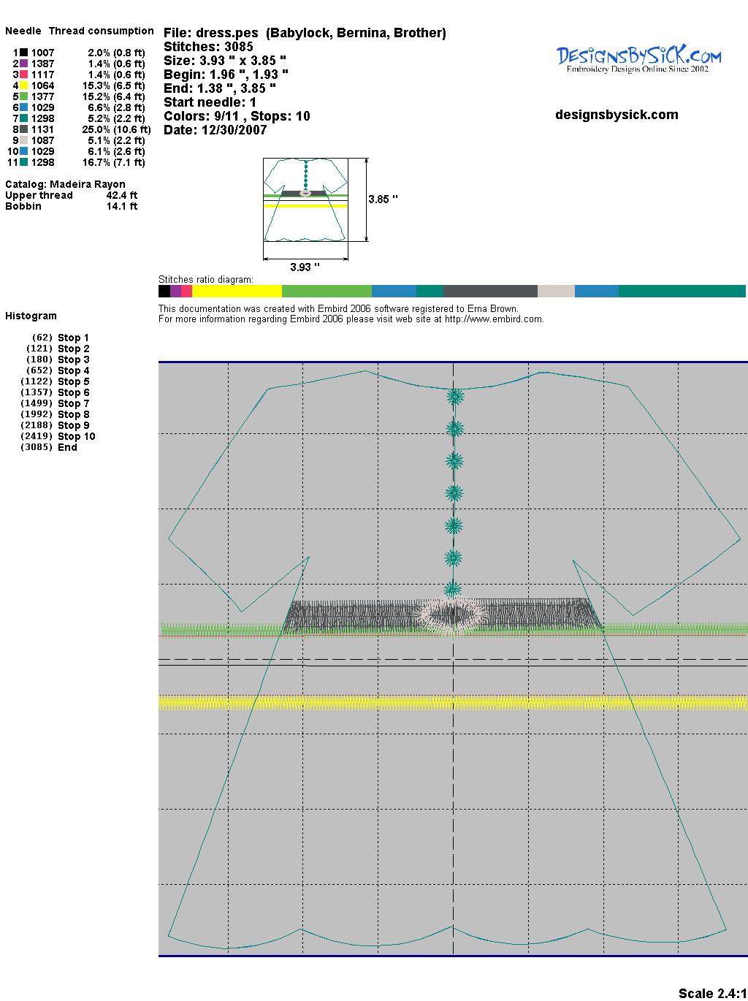Open the small dress thumbnail preview
The width and height of the screenshot is (748, 1001).
[305, 199]
